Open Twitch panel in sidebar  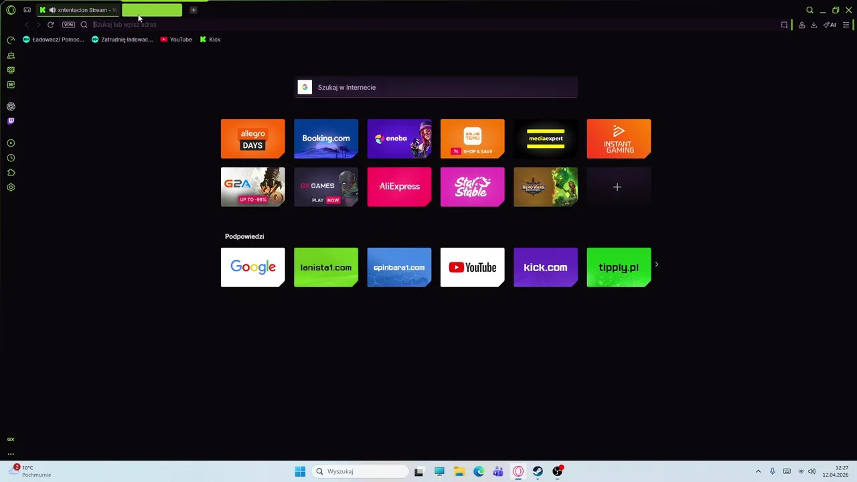(x=11, y=121)
